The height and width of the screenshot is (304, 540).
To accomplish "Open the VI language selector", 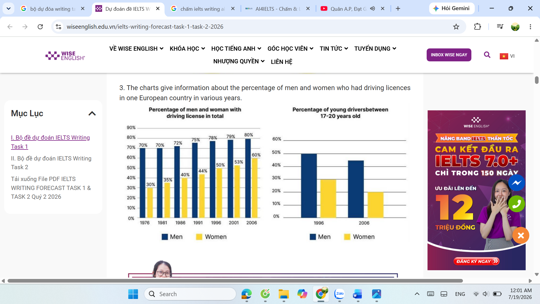I will (507, 56).
